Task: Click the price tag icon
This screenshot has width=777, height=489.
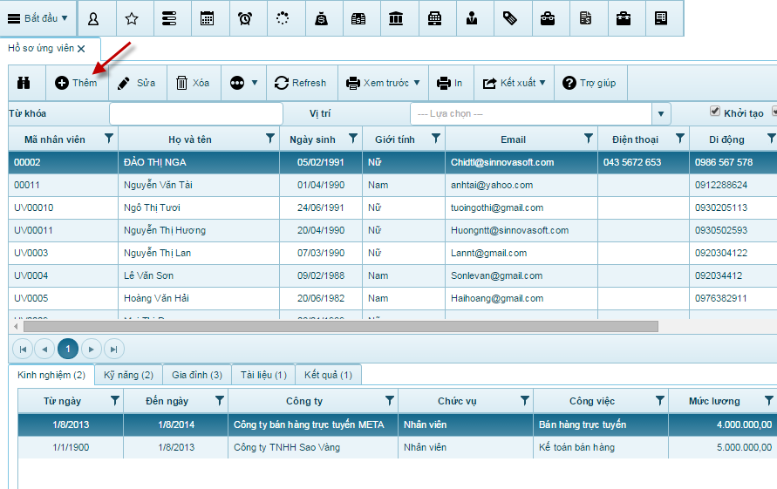Action: (x=510, y=18)
